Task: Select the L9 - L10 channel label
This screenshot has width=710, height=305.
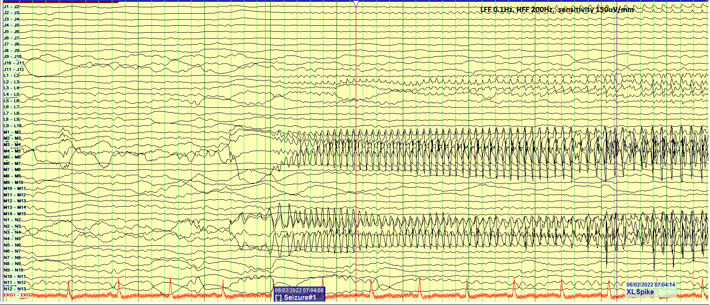Action: (12, 125)
